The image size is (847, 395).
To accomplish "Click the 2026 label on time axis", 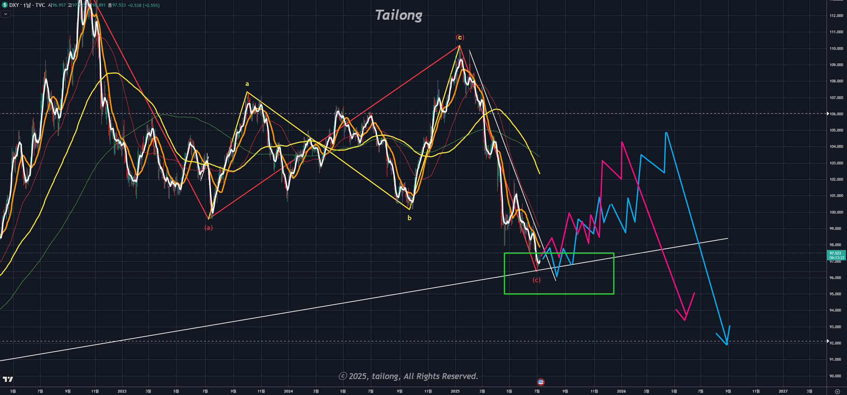I will [x=621, y=391].
